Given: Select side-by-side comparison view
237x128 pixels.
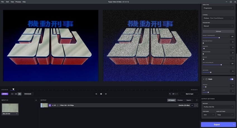Looking at the screenshot, I should click(x=20, y=94).
